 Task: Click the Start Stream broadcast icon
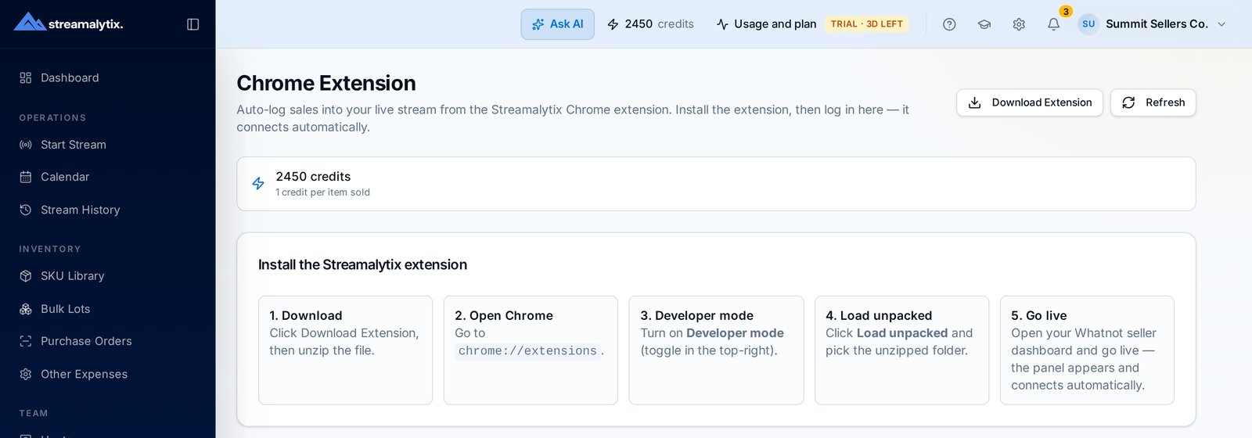click(x=26, y=145)
